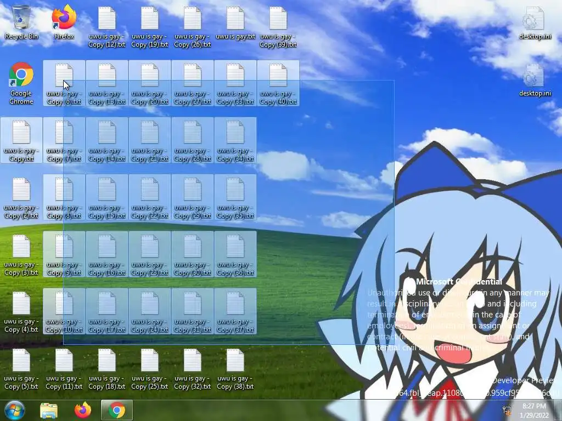This screenshot has height=421, width=562.
Task: Click file uwu is gay - Copy (9).txt
Action: click(64, 254)
